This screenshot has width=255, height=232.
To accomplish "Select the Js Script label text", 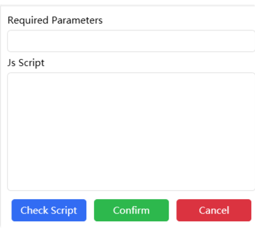I will [x=26, y=63].
